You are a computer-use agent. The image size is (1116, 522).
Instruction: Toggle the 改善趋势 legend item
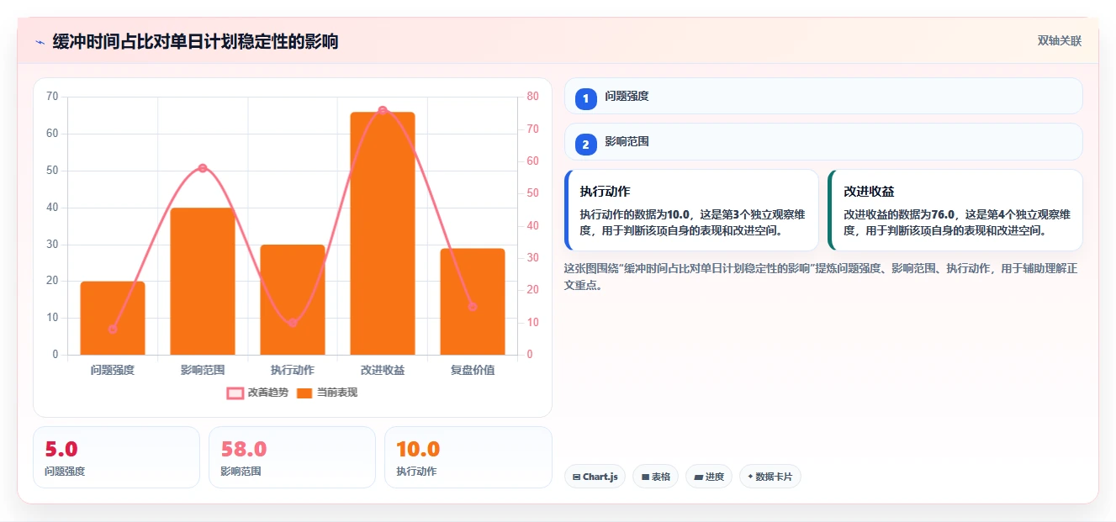[257, 393]
